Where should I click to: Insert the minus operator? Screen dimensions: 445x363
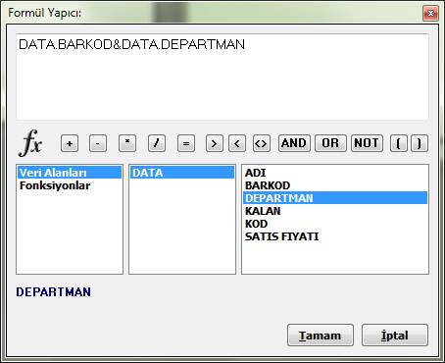pos(98,143)
